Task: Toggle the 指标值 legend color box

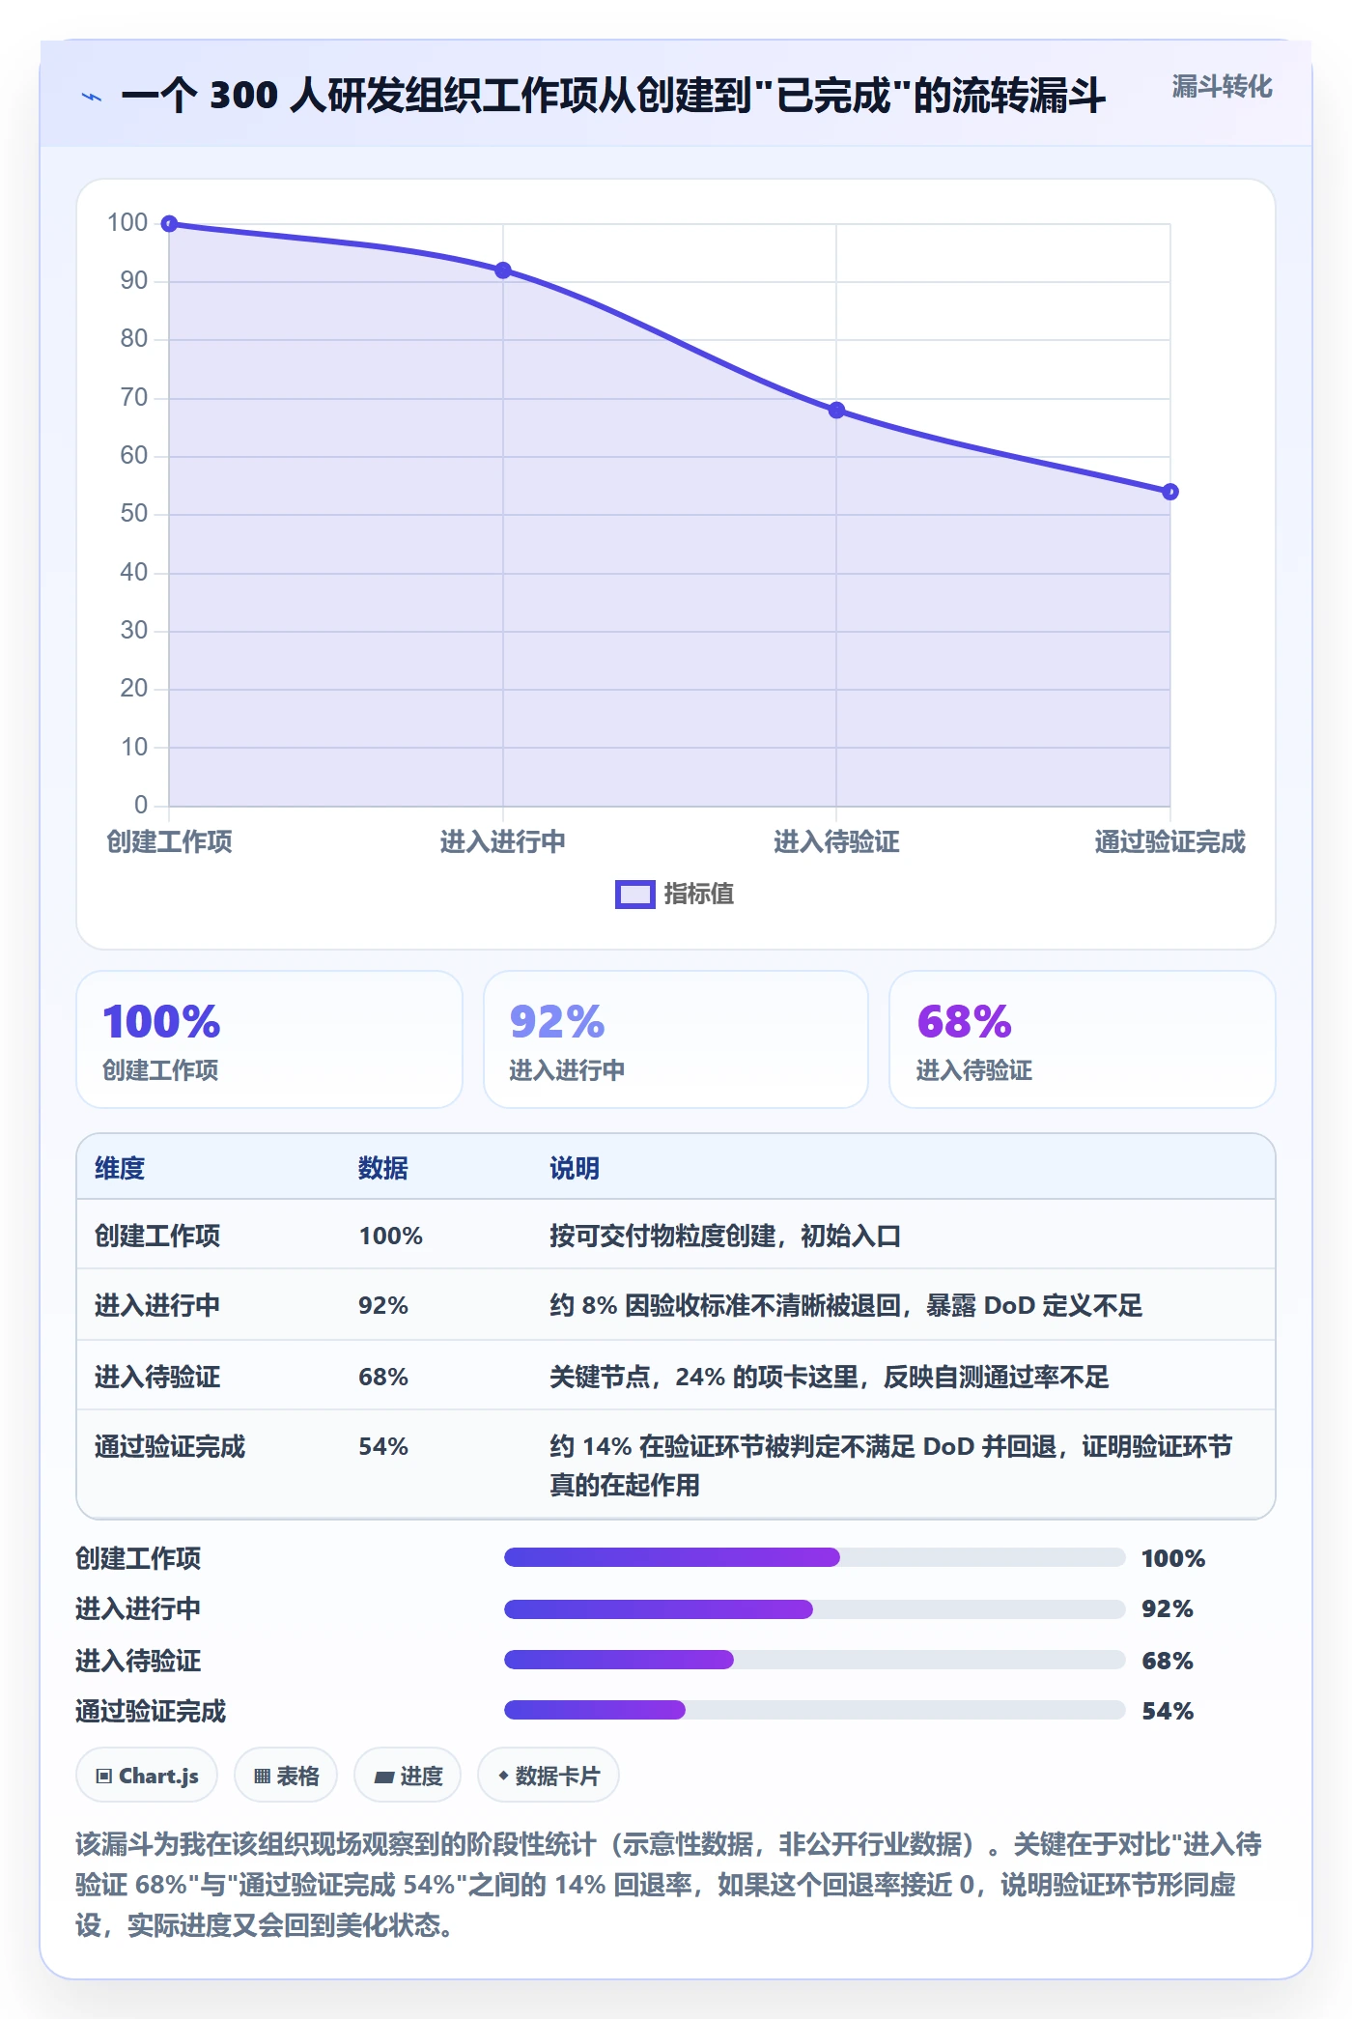Action: coord(635,895)
